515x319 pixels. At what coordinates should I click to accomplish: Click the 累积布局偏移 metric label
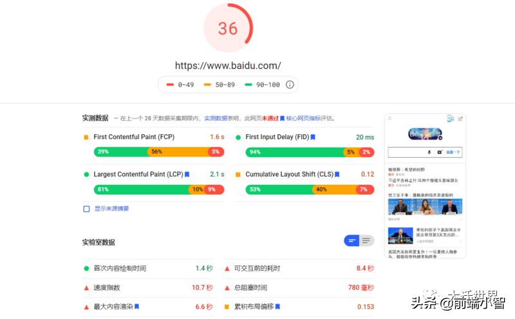[x=254, y=307]
